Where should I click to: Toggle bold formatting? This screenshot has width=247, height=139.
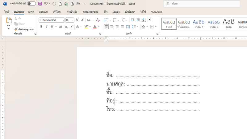pyautogui.click(x=41, y=27)
